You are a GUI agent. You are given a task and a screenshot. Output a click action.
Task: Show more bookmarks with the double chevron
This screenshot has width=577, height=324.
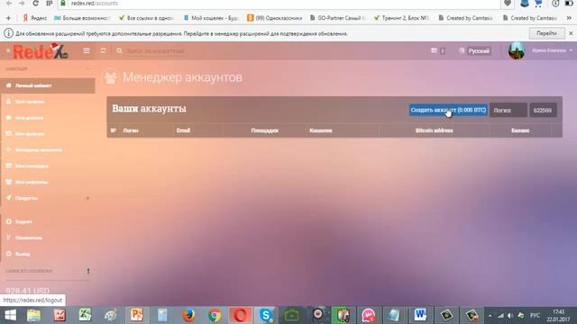[569, 18]
